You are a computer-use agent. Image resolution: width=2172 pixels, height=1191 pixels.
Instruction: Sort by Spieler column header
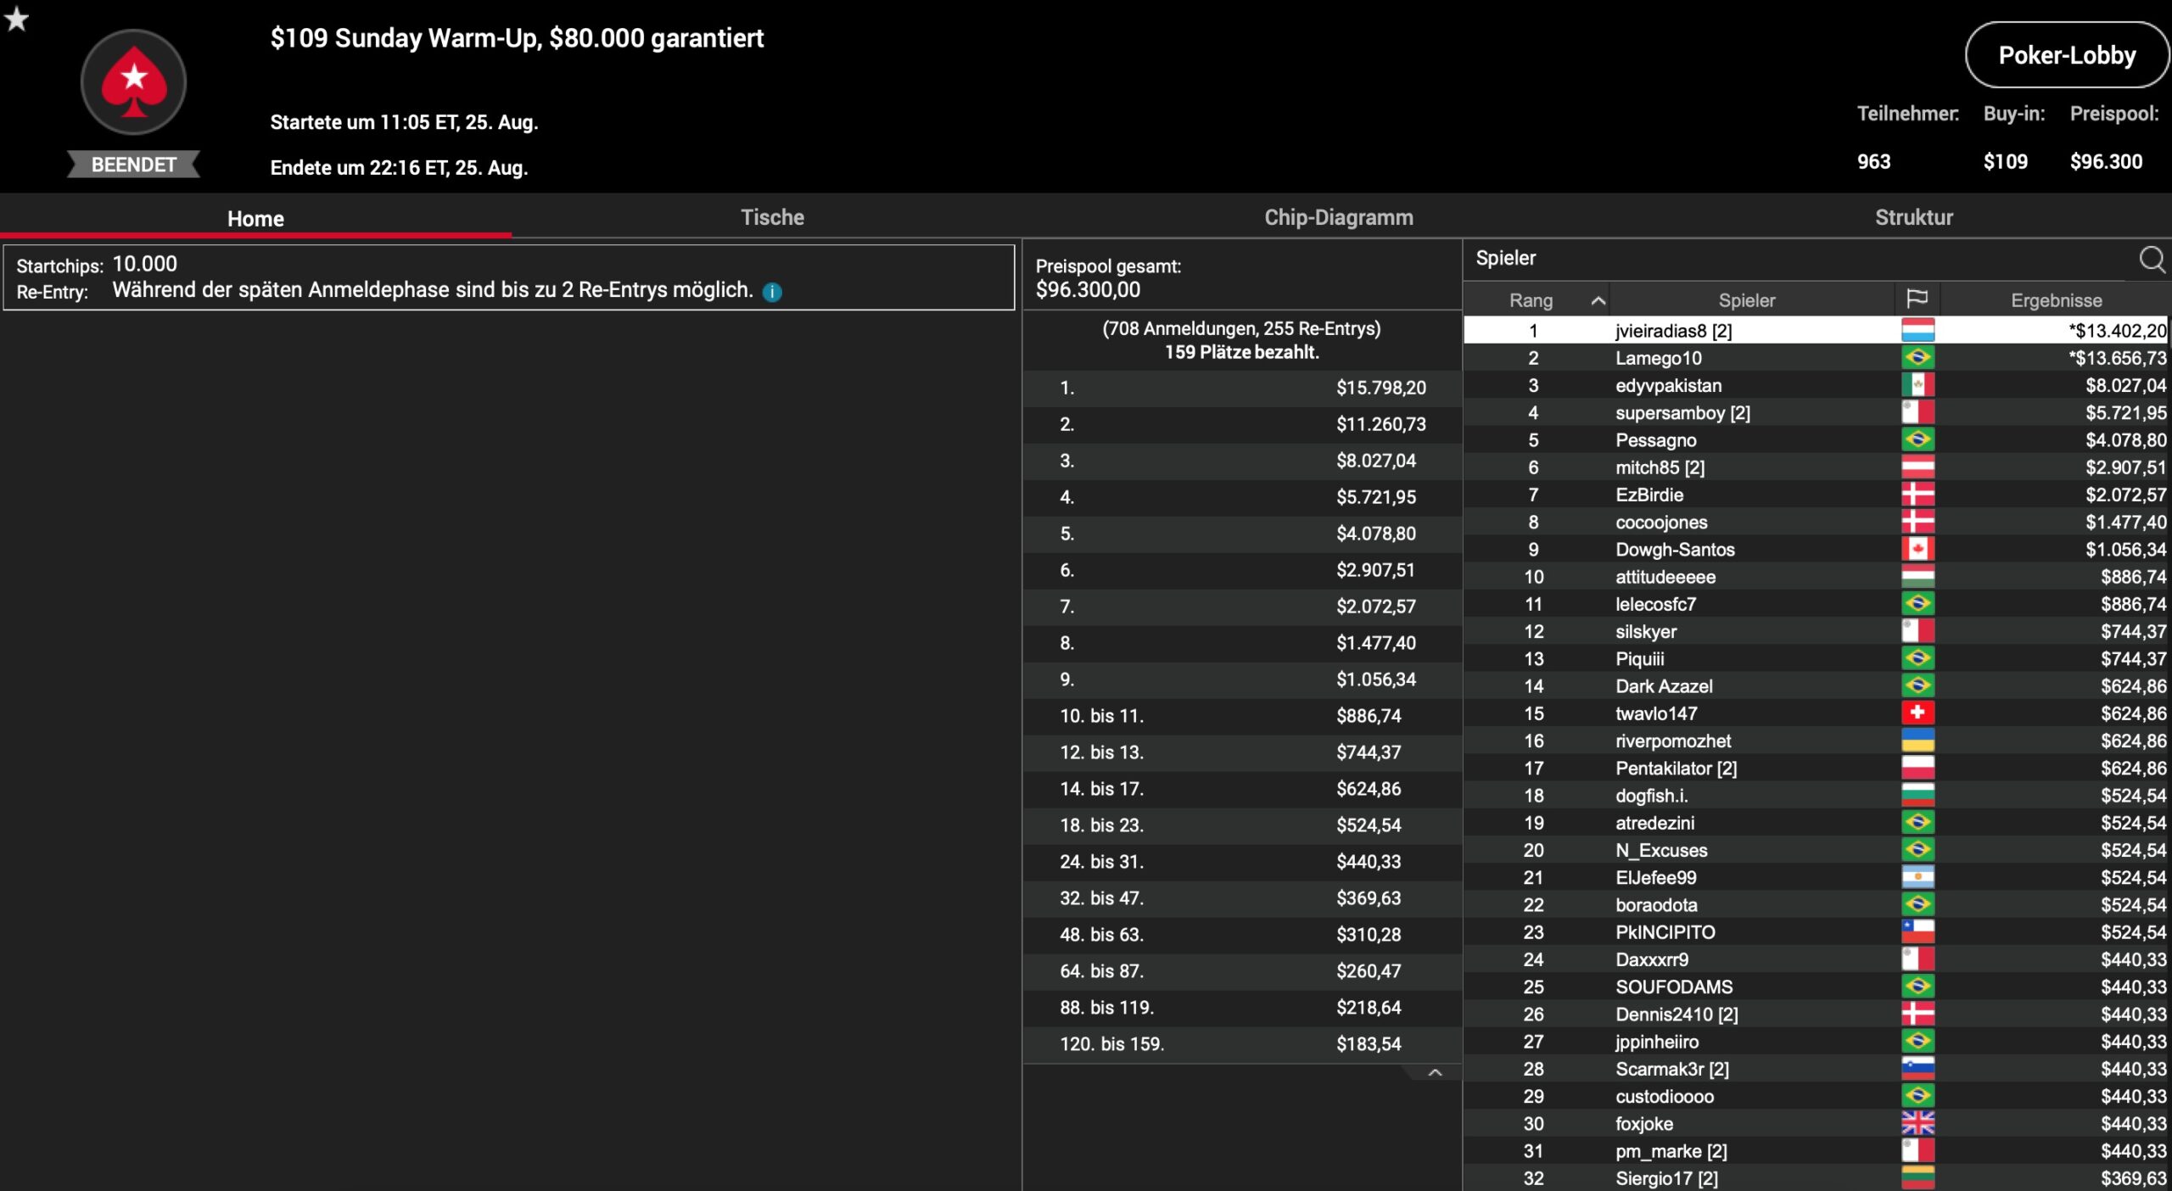[x=1746, y=300]
